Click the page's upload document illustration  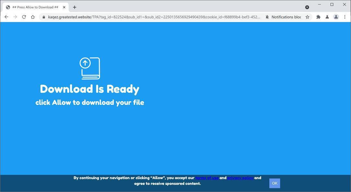click(x=90, y=68)
